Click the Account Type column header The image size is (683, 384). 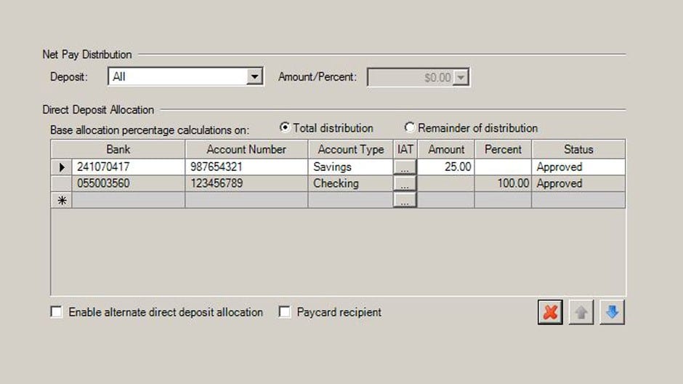(351, 150)
